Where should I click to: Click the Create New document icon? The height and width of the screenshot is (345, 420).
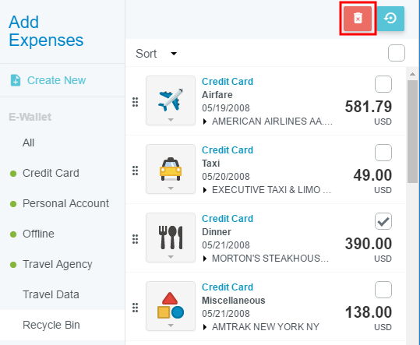click(16, 80)
